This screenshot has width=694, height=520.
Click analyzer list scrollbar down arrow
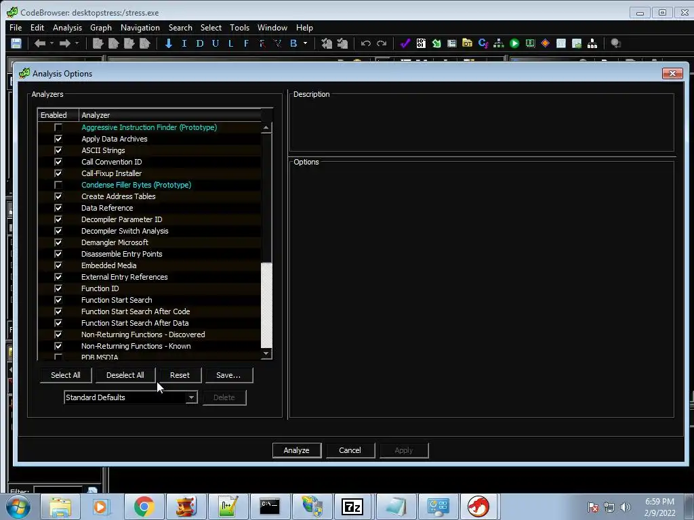pyautogui.click(x=266, y=353)
